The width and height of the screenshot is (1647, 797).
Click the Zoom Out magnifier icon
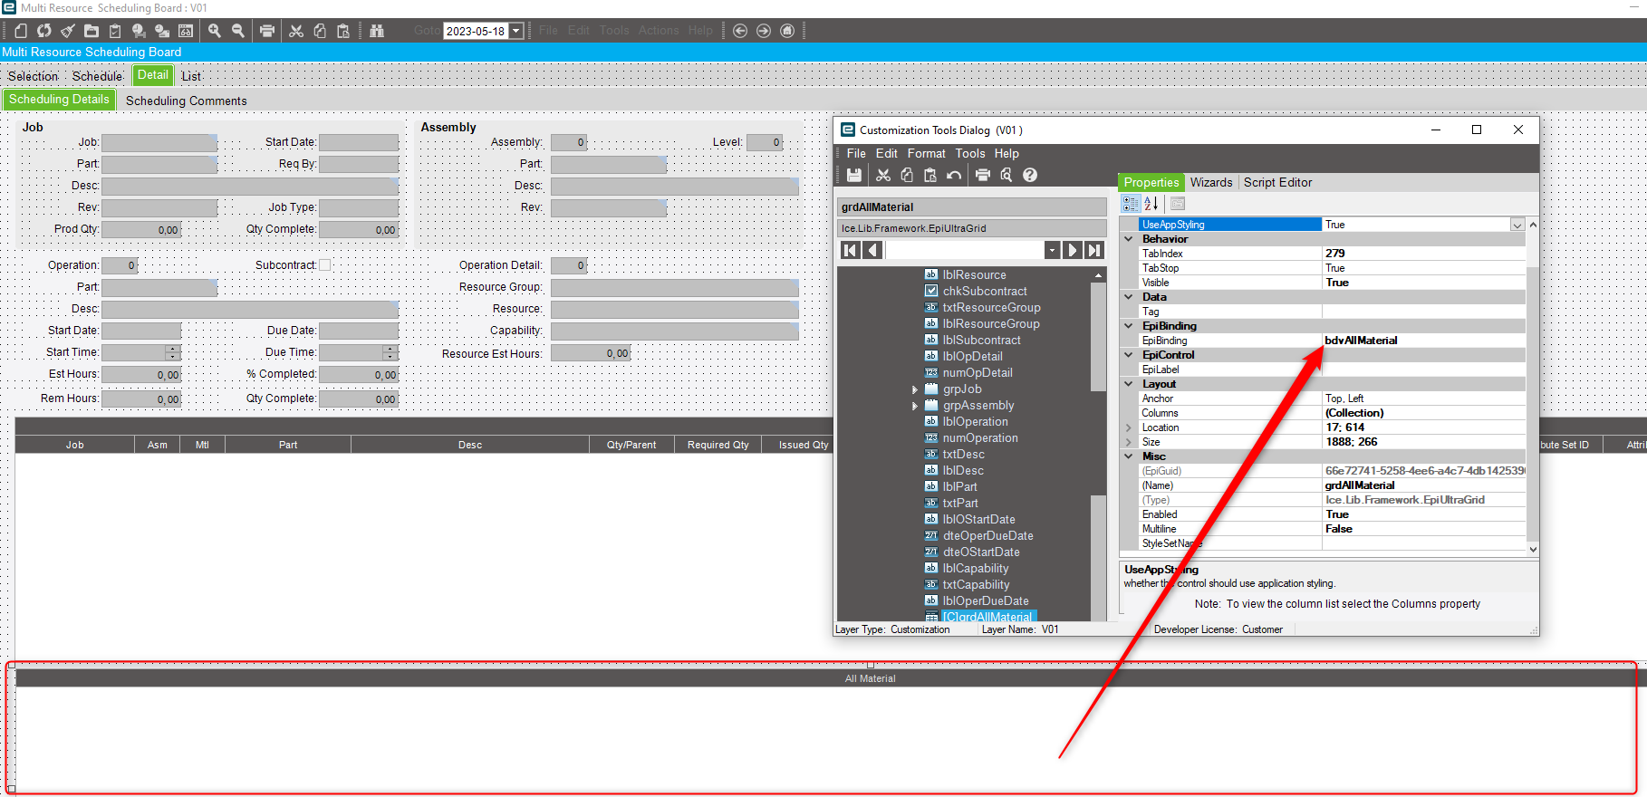point(238,31)
